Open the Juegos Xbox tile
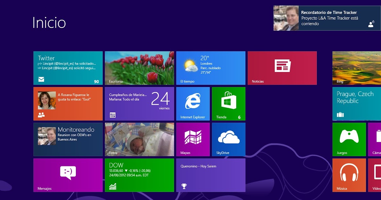 click(x=349, y=139)
